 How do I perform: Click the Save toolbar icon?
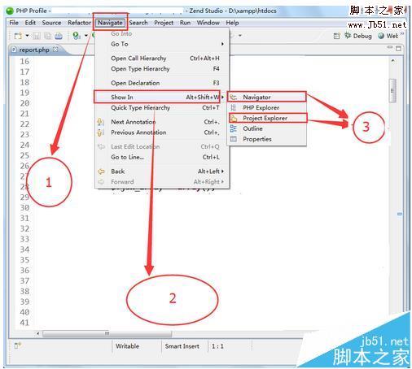[x=37, y=36]
